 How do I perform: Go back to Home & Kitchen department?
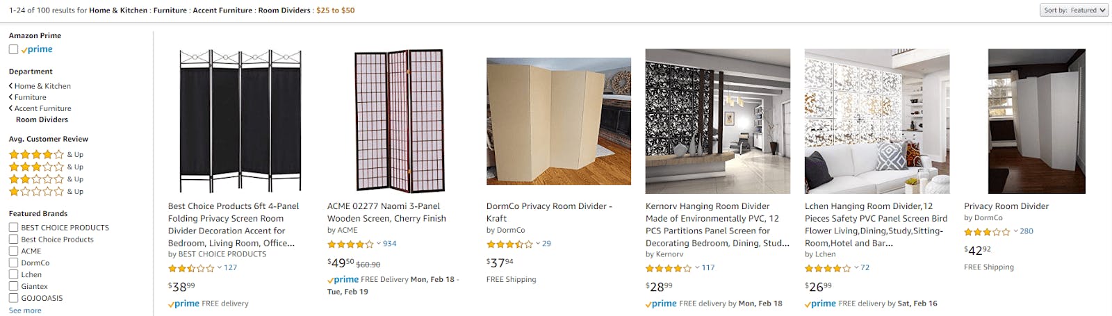pos(40,86)
